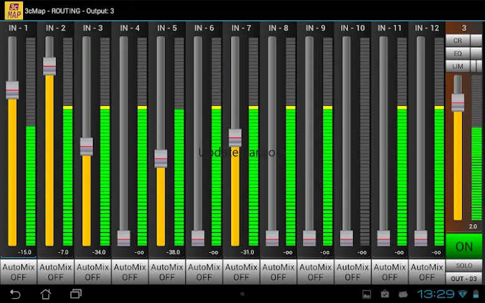Click the output 3 master fader handle
This screenshot has width=485, height=303.
[x=458, y=102]
